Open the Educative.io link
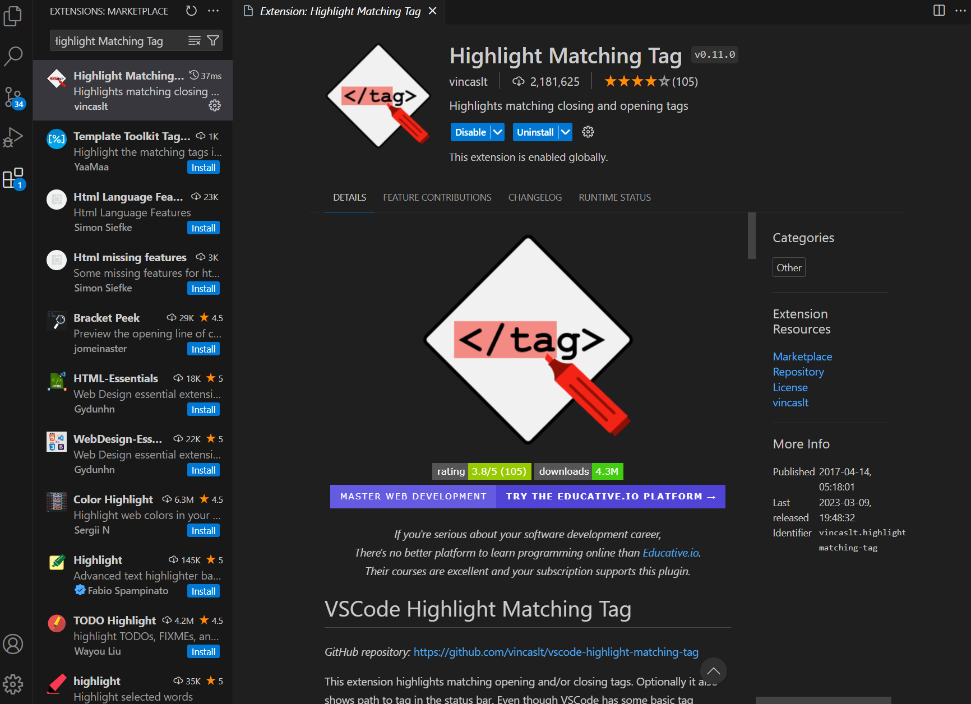Image resolution: width=971 pixels, height=704 pixels. 671,553
